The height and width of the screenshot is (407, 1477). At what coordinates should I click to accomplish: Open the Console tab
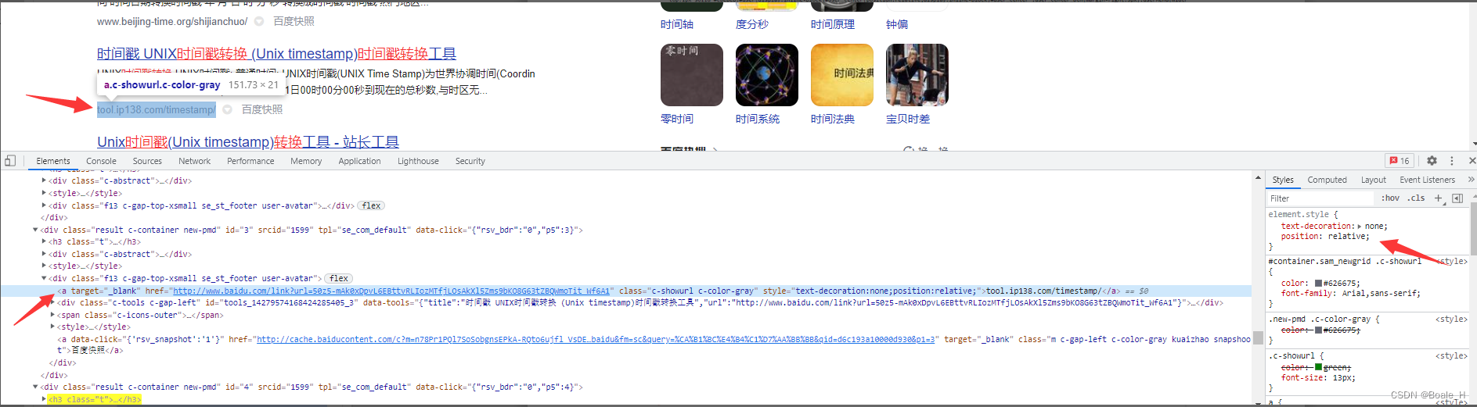pos(101,161)
